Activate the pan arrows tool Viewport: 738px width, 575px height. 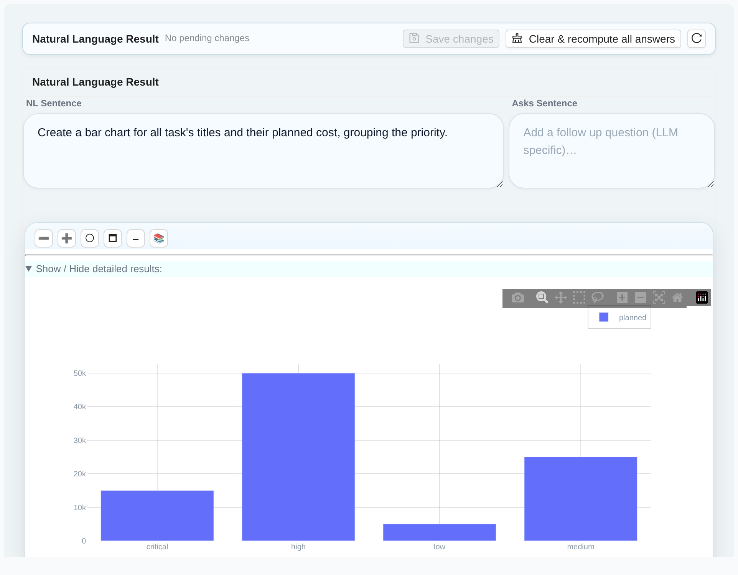coord(561,298)
